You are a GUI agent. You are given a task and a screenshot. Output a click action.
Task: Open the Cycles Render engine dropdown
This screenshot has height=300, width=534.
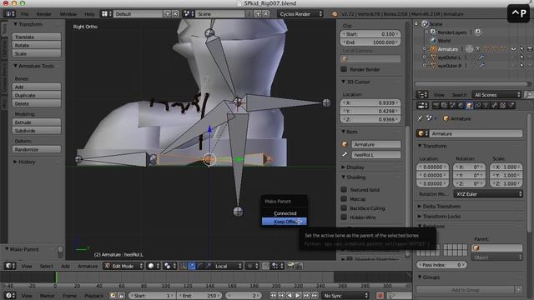300,14
